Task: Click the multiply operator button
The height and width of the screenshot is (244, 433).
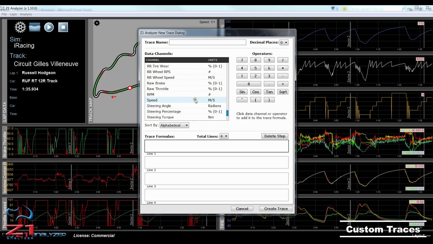Action: coord(283,68)
